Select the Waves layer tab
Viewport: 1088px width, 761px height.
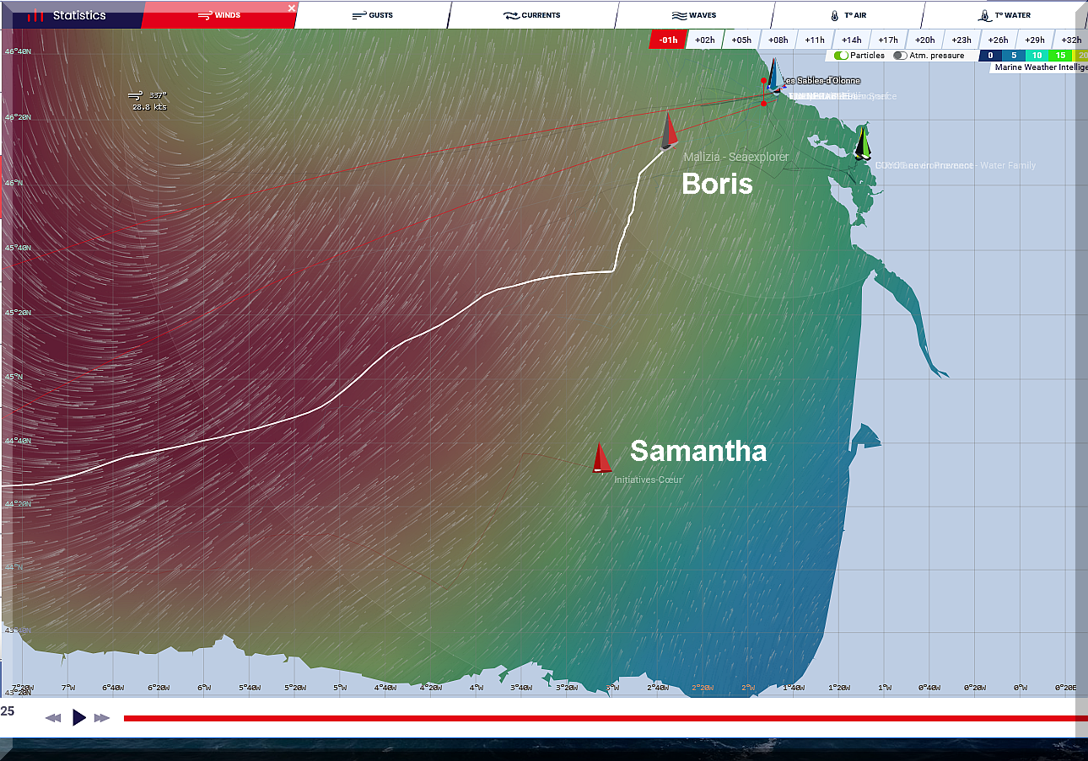pos(693,15)
